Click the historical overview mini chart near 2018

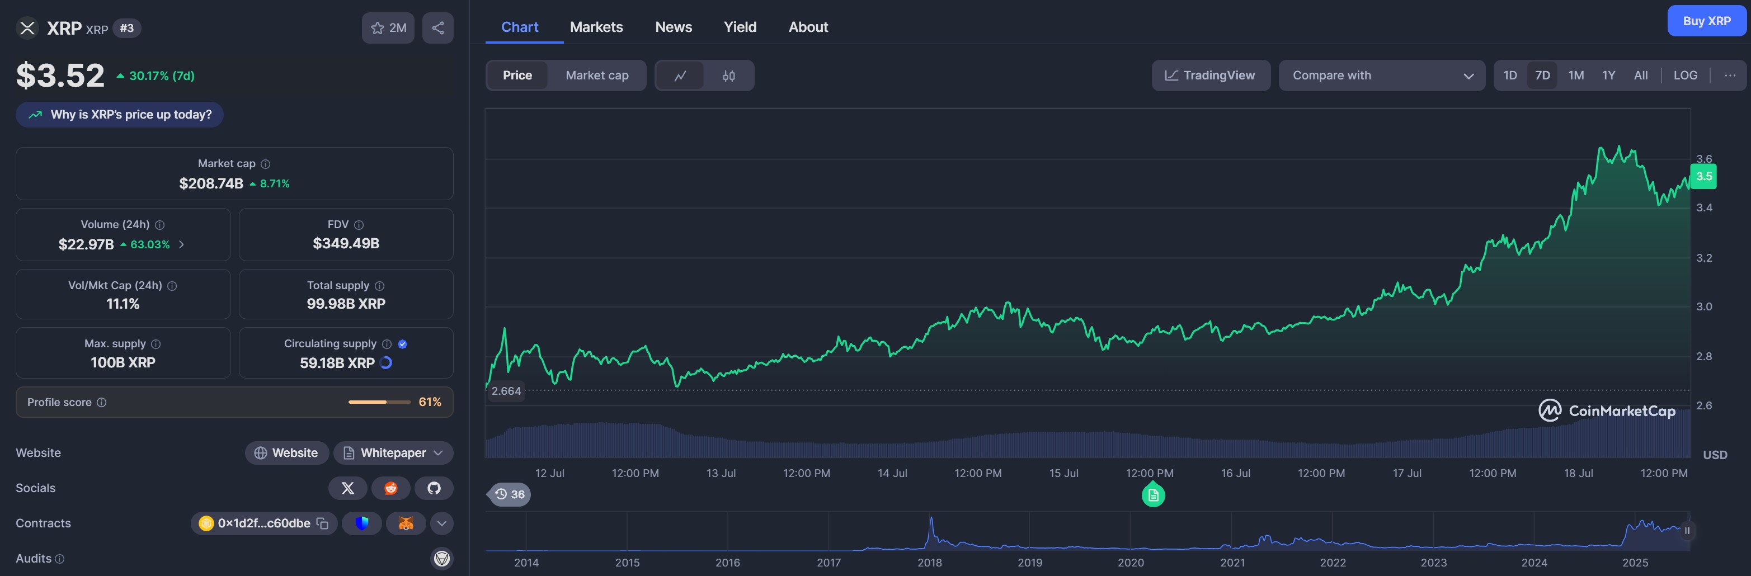coord(930,534)
